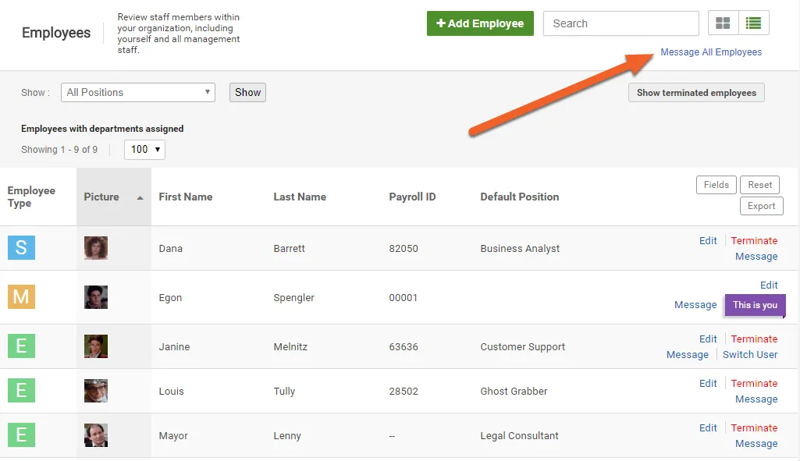Screen dimensions: 800x461
Task: Open Louis Tully's profile picture
Action: point(96,391)
